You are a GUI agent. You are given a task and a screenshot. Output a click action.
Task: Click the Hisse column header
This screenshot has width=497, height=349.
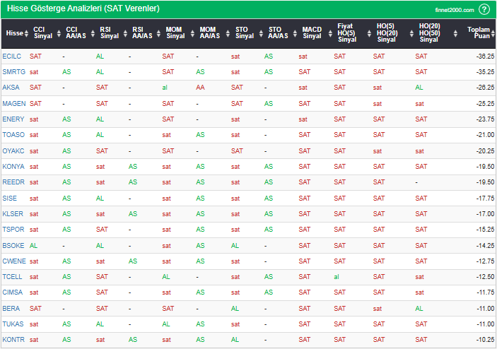(15, 33)
